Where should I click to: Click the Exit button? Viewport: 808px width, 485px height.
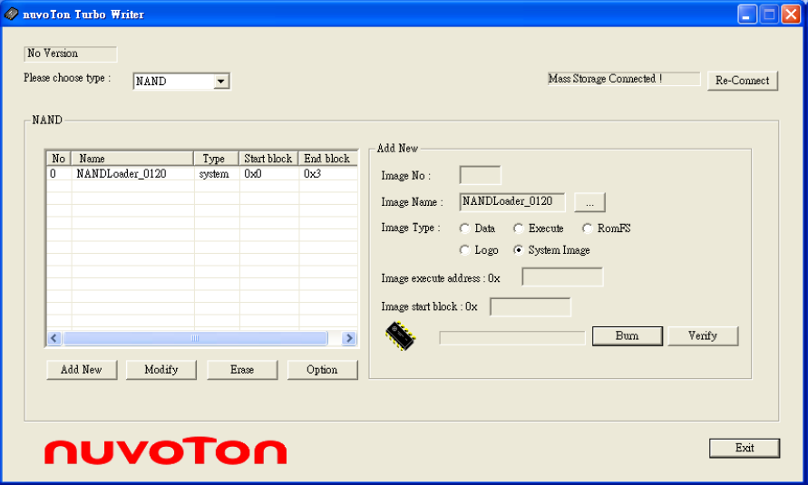click(x=745, y=448)
